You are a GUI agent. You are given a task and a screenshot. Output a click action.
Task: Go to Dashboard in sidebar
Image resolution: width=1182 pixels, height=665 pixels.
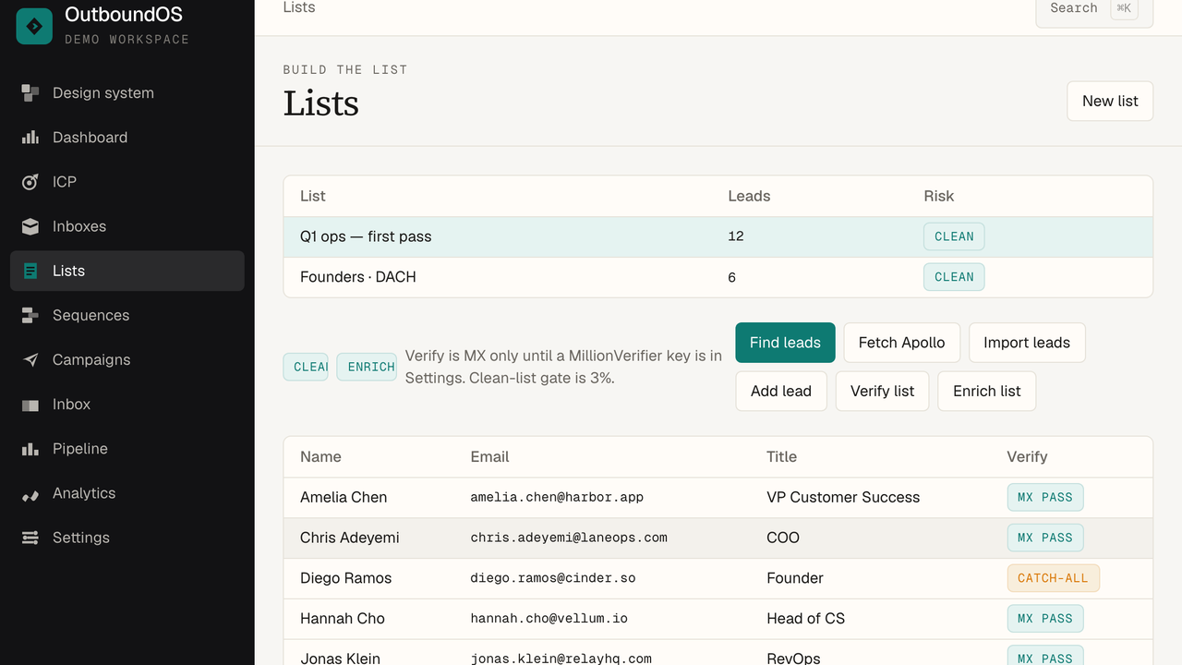tap(90, 138)
